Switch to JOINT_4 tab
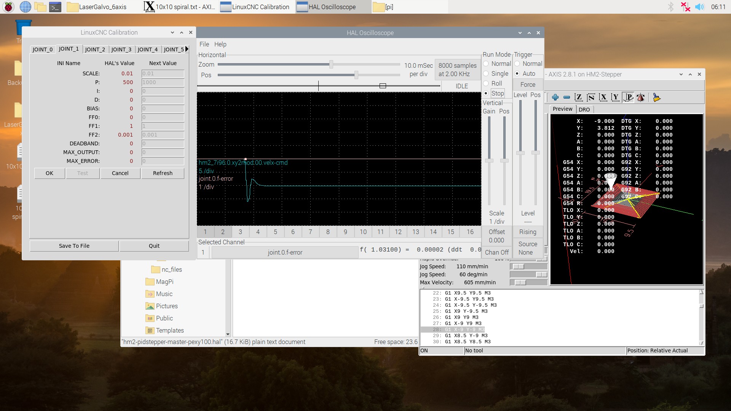This screenshot has width=731, height=411. pyautogui.click(x=147, y=49)
